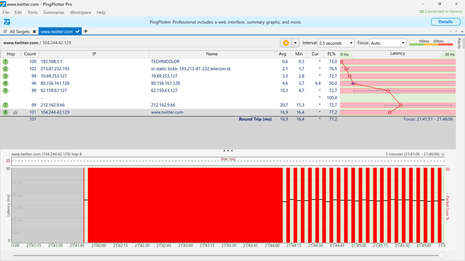This screenshot has width=465, height=261.
Task: Click packet loss value 77,2 for hop 8
Action: [x=332, y=112]
